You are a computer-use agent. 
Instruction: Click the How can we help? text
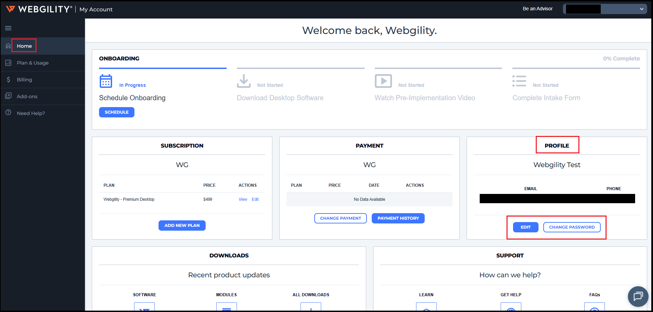coord(510,275)
